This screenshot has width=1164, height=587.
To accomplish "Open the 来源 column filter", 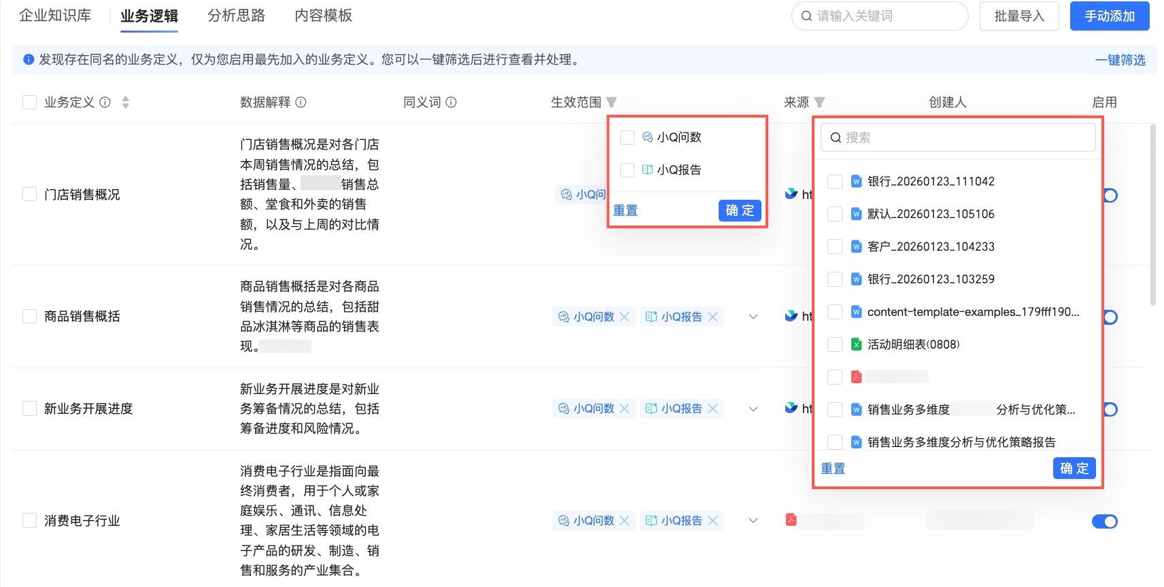I will (x=819, y=102).
